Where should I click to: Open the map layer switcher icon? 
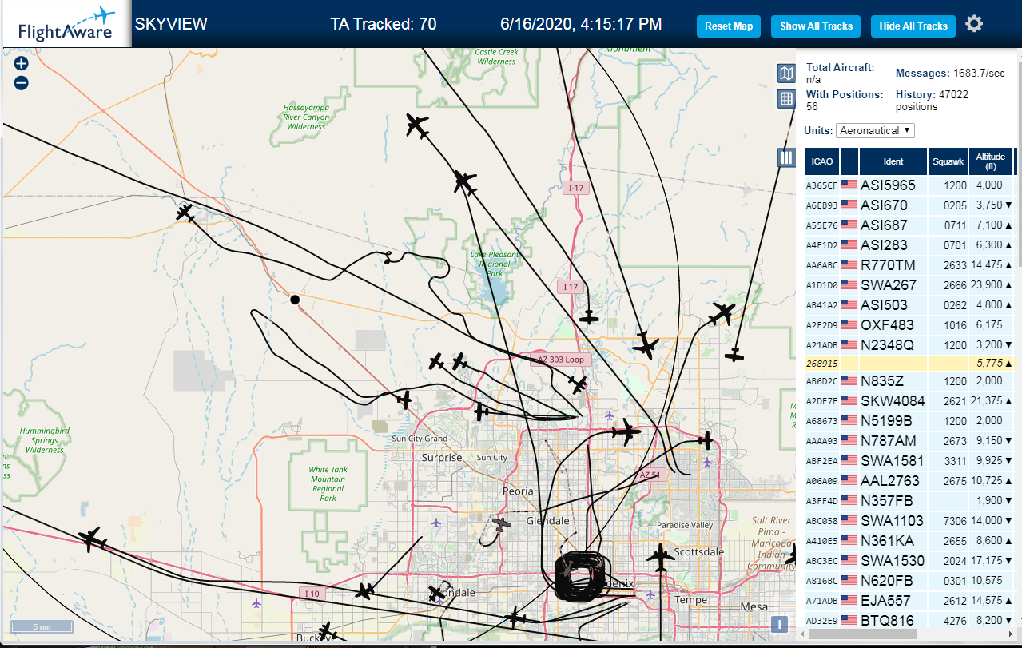pos(786,74)
